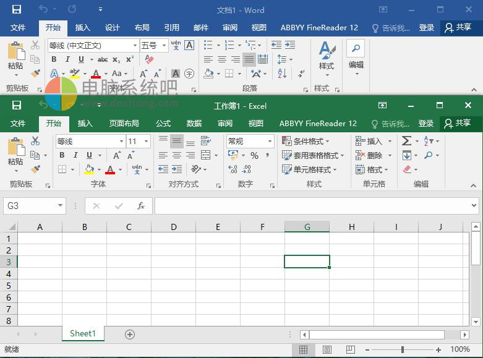The image size is (483, 358).
Task: Toggle bold in Excel ribbon
Action: click(62, 155)
